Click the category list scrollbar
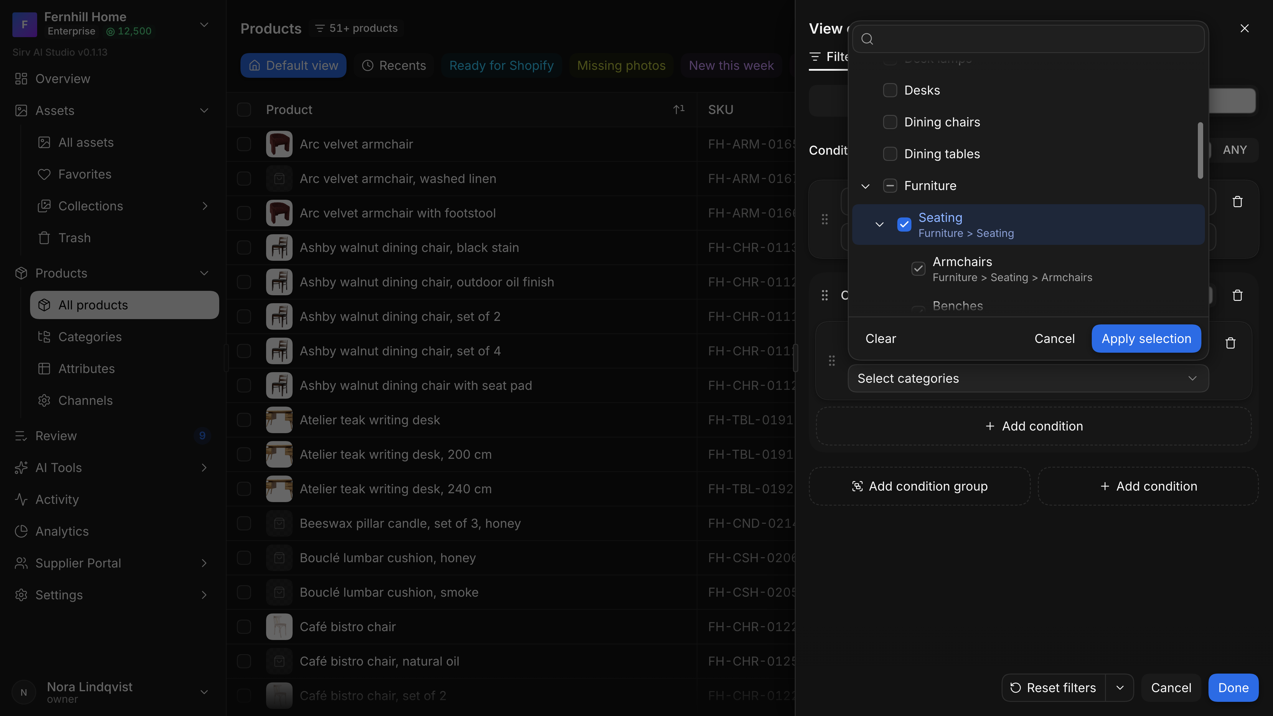The image size is (1273, 716). pyautogui.click(x=1200, y=150)
